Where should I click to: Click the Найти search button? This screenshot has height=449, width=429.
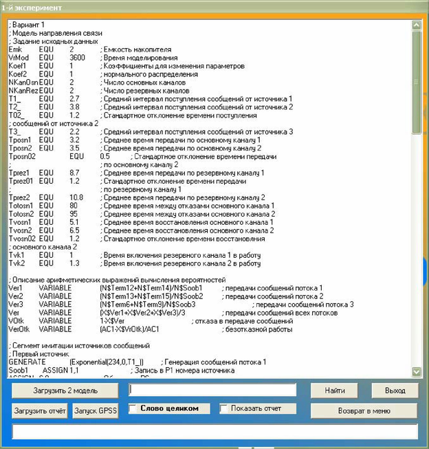tap(334, 391)
